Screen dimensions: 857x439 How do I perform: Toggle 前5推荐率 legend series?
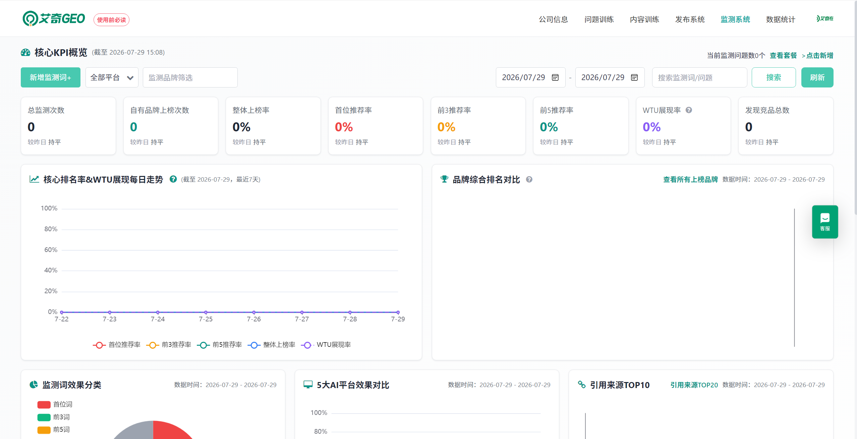(219, 344)
